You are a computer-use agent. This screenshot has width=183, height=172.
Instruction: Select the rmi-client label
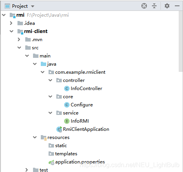click(x=36, y=31)
